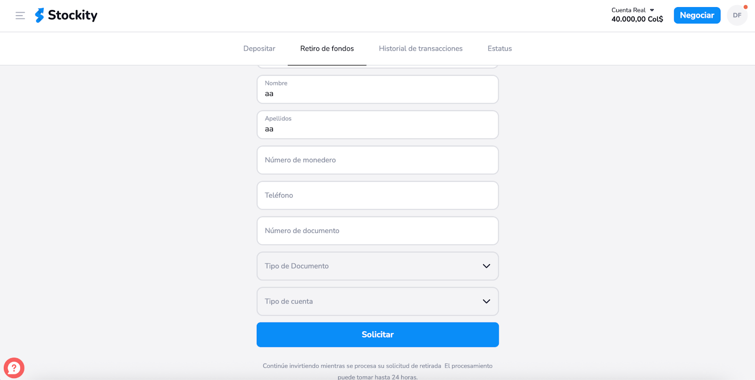The image size is (755, 380).
Task: Select the Número de monedero input
Action: (x=377, y=160)
